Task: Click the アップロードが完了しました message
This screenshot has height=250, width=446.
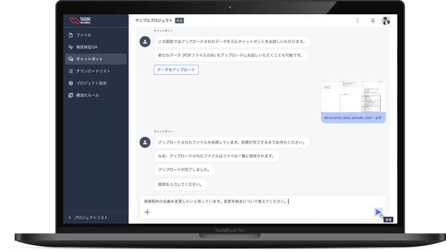Action: pos(185,170)
